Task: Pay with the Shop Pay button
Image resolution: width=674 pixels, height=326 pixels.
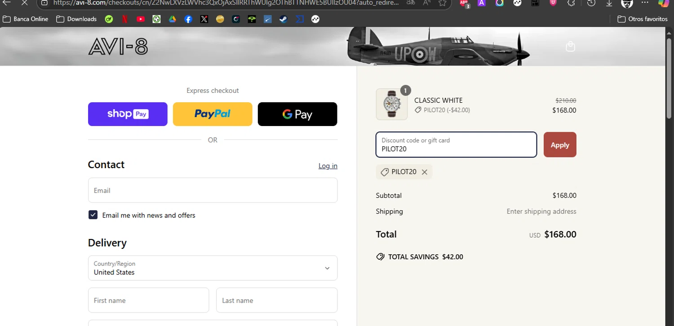Action: point(128,114)
